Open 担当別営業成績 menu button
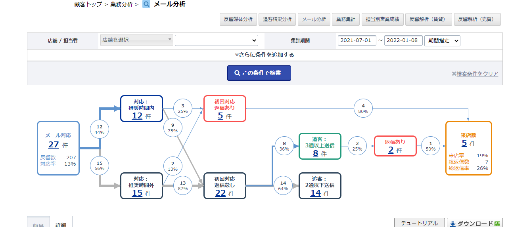This screenshot has width=531, height=227. [382, 19]
